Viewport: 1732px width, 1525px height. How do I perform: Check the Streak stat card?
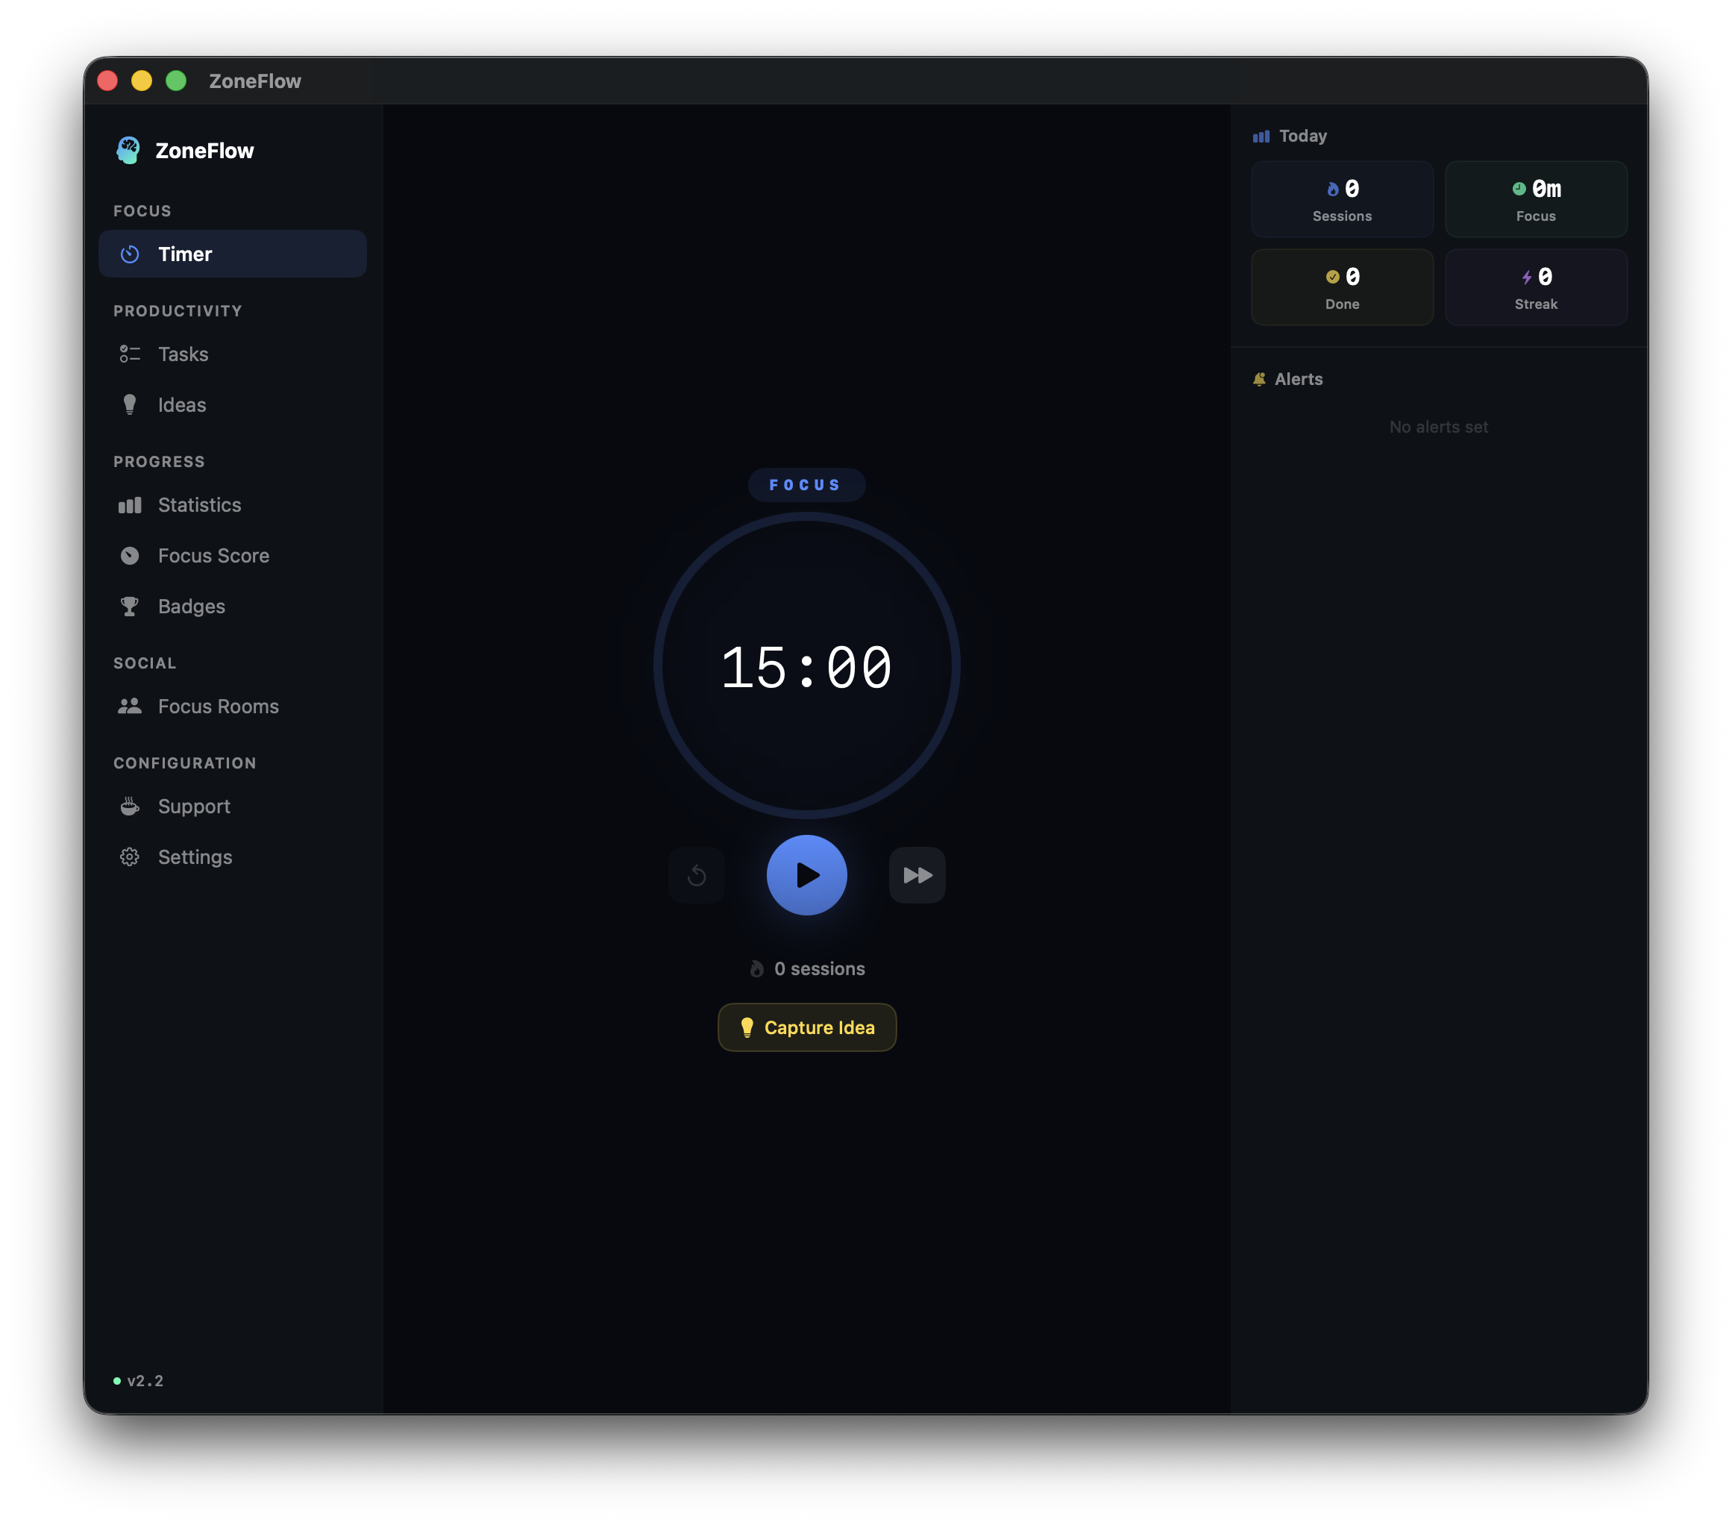[x=1537, y=286]
